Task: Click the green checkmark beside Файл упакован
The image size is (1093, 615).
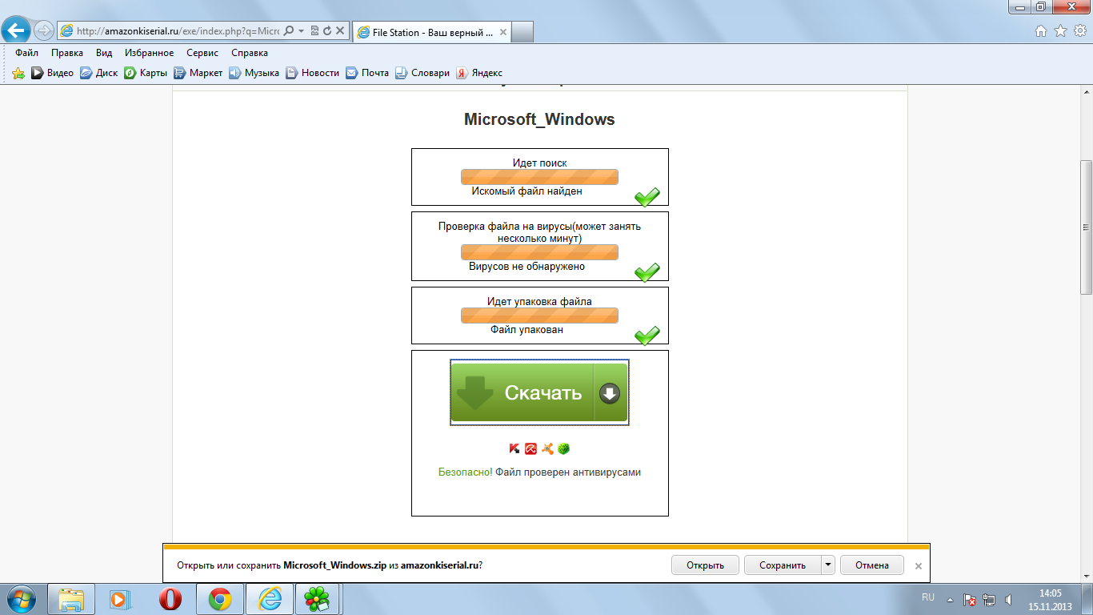Action: [x=647, y=335]
